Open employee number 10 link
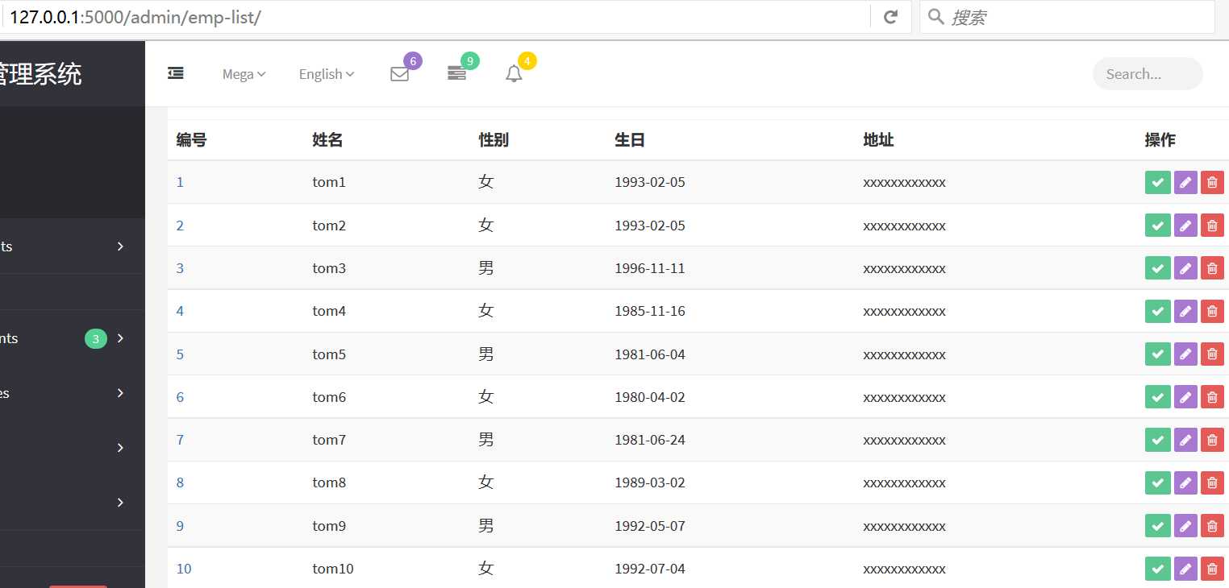 tap(184, 569)
